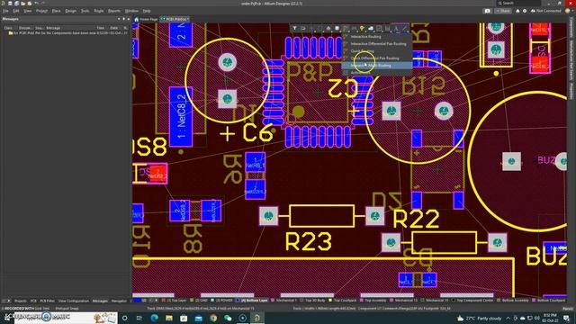Switch to the Home Page tab
This screenshot has width=576, height=324.
point(146,19)
